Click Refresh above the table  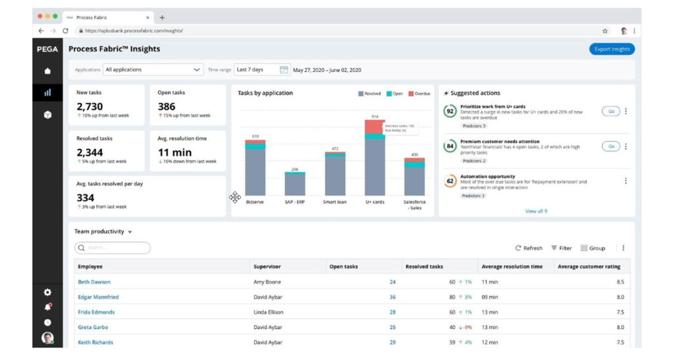529,248
